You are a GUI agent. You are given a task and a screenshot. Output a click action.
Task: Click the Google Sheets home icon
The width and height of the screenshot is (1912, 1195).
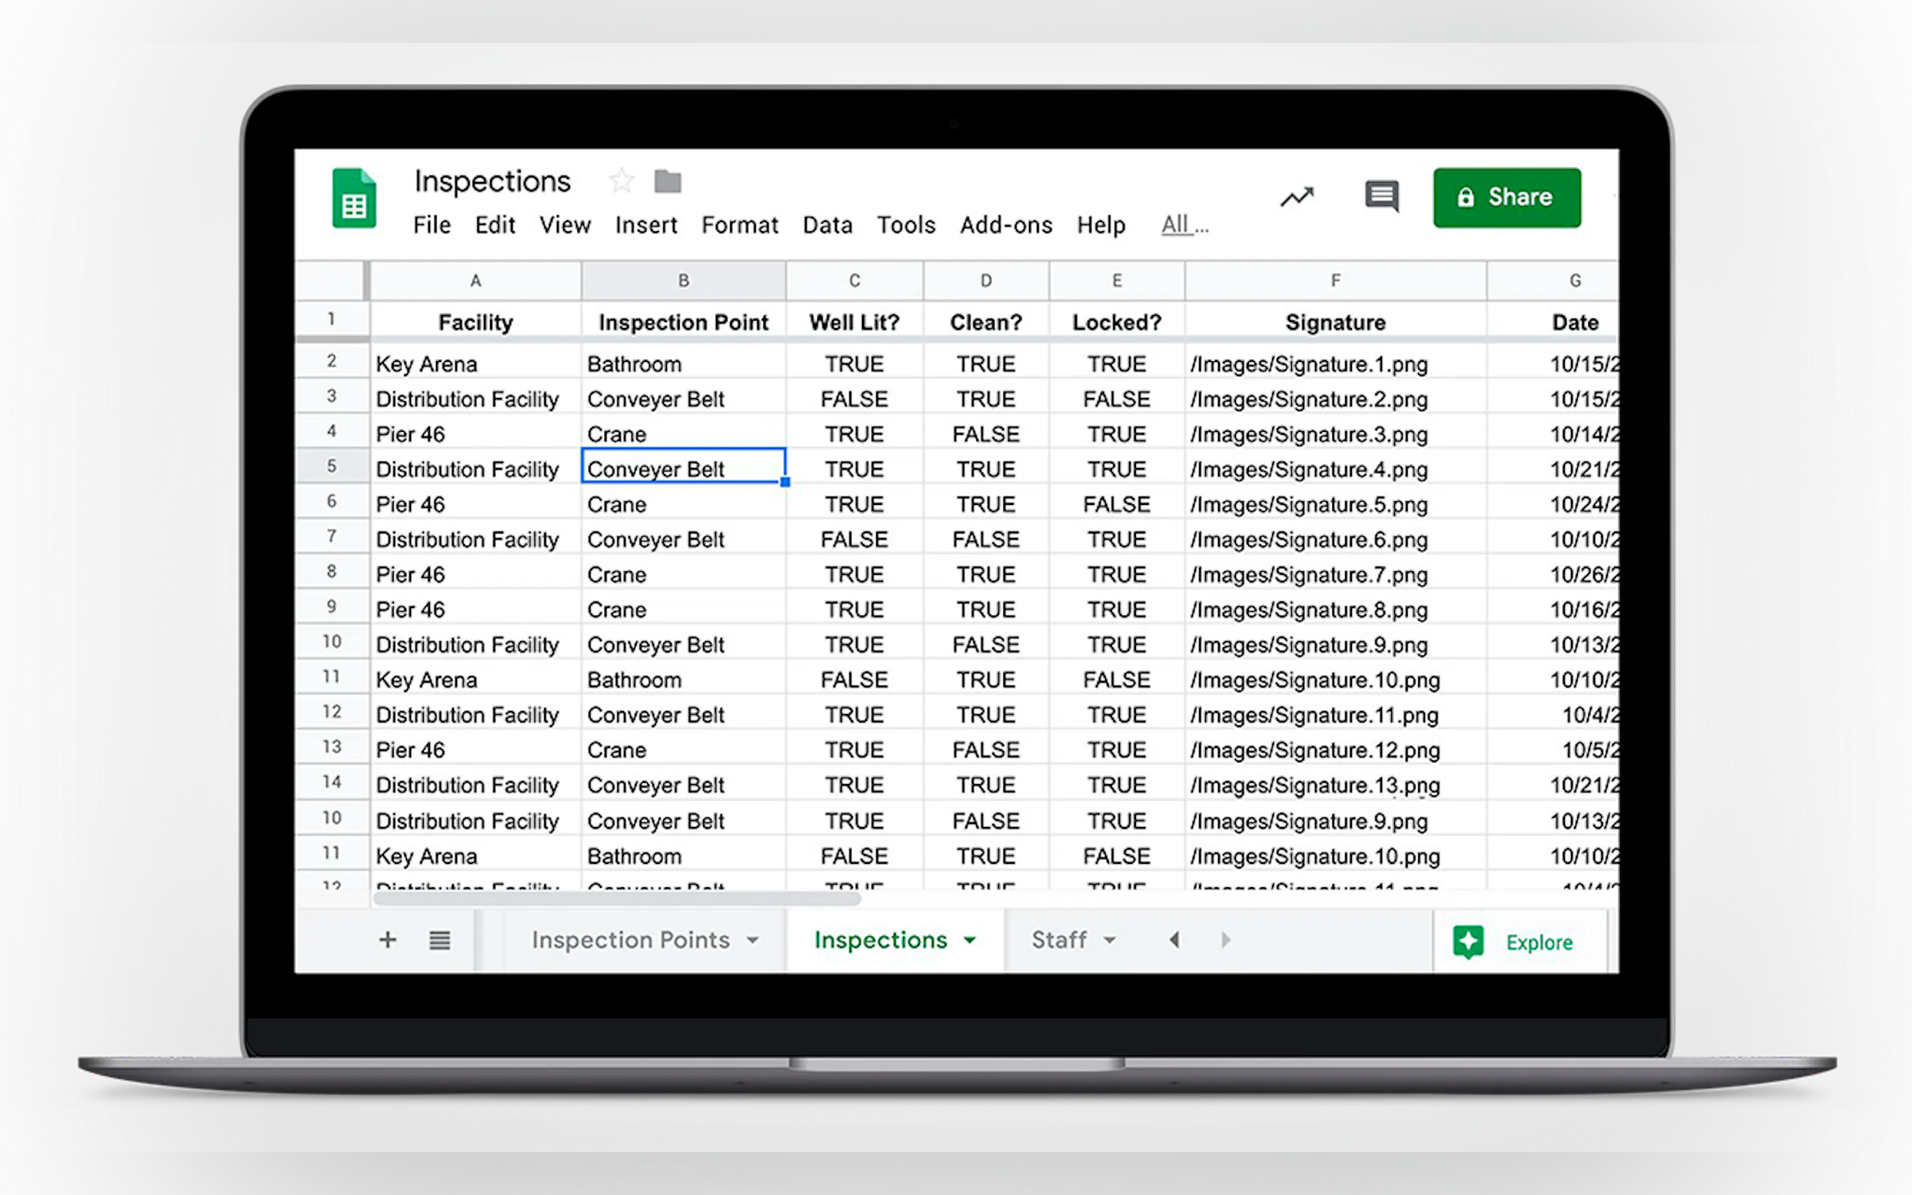pyautogui.click(x=353, y=199)
